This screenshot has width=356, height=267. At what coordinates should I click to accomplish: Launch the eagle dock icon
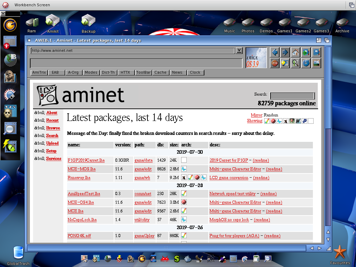point(199,259)
